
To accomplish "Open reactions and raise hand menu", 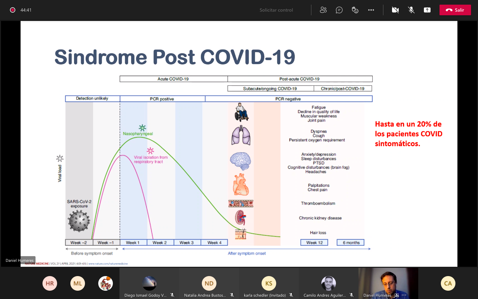I will [x=355, y=10].
